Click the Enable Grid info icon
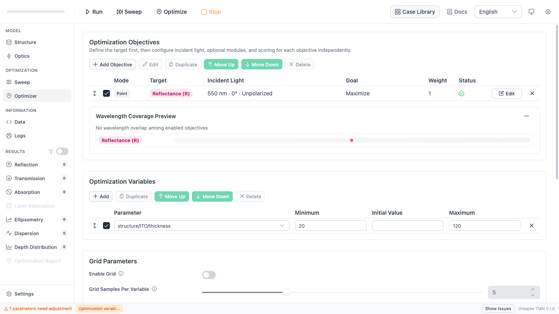The width and height of the screenshot is (559, 314). 121,274
